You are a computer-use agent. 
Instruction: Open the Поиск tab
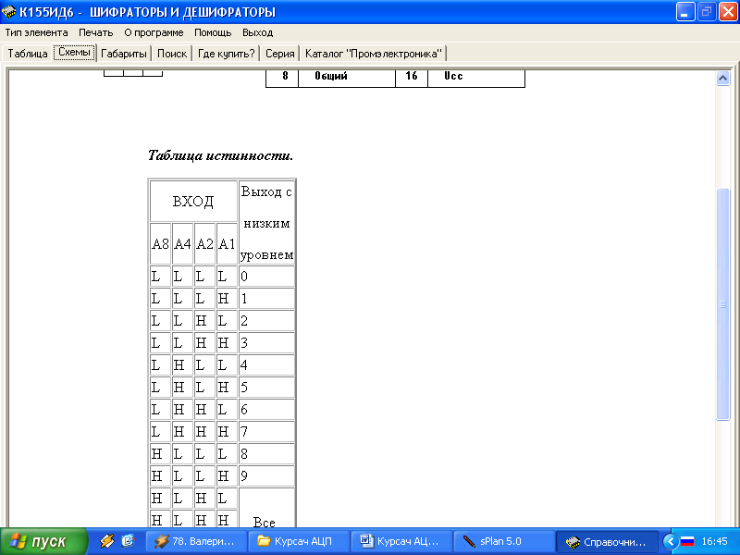click(x=172, y=54)
